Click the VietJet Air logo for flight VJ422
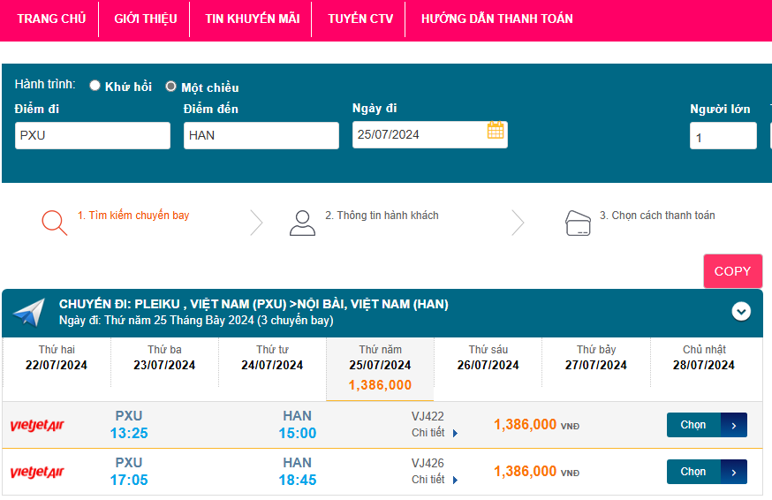The image size is (772, 500). point(37,426)
